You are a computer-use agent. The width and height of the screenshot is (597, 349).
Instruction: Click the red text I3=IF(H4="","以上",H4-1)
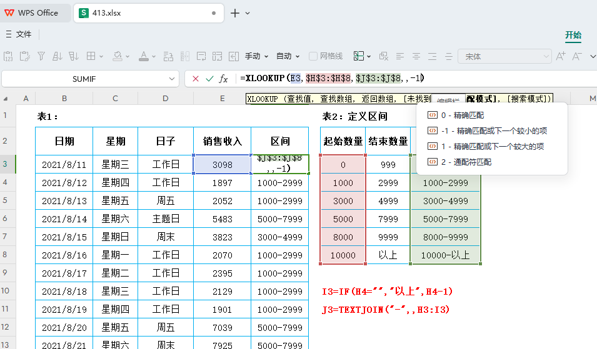pyautogui.click(x=387, y=292)
